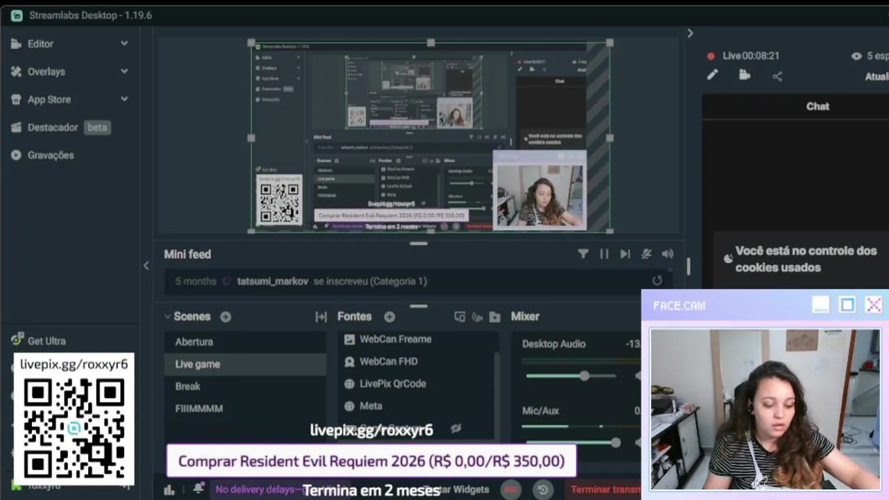Open scene transitions icon next to Fontes

(321, 317)
